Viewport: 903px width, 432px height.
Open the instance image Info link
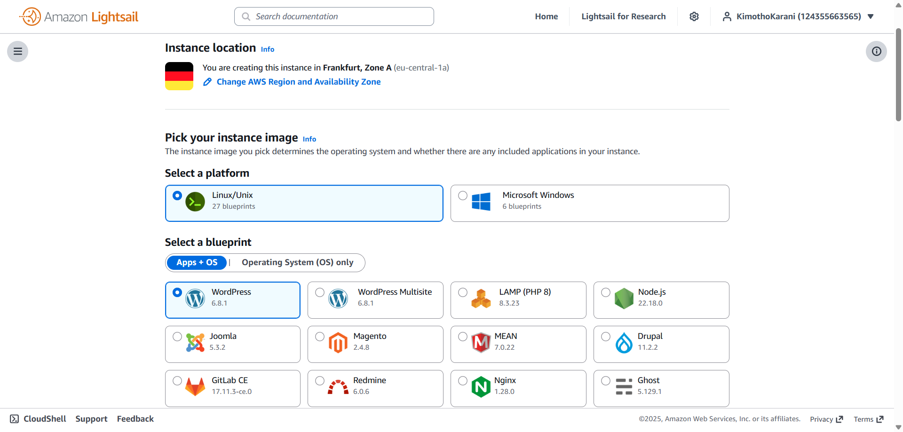[309, 139]
